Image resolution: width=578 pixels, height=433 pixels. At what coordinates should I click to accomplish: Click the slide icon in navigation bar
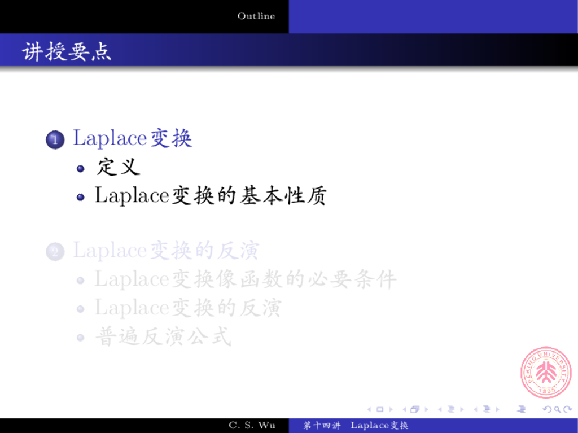380,409
